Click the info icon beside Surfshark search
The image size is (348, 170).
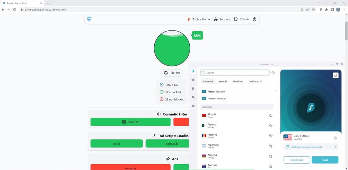(273, 73)
